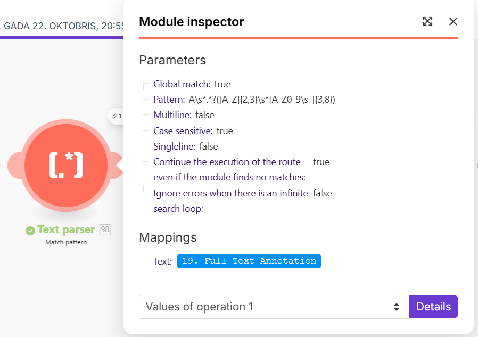478x337 pixels.
Task: Click the Singleline parameter row
Action: 185,146
